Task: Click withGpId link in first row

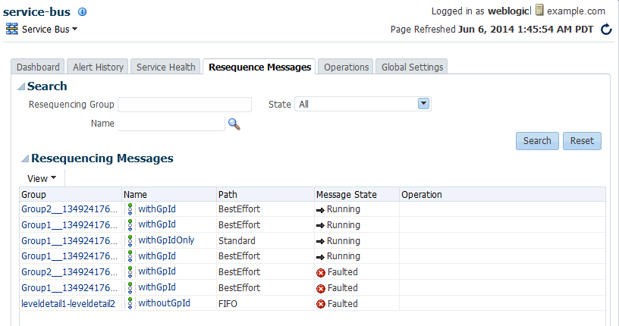Action: tap(157, 208)
